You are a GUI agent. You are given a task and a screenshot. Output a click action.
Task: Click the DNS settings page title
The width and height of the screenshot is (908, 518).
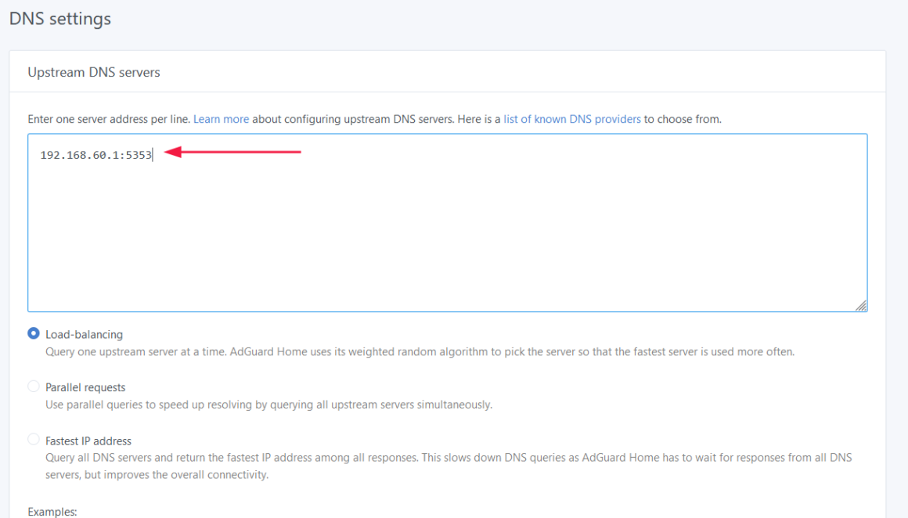[x=60, y=19]
